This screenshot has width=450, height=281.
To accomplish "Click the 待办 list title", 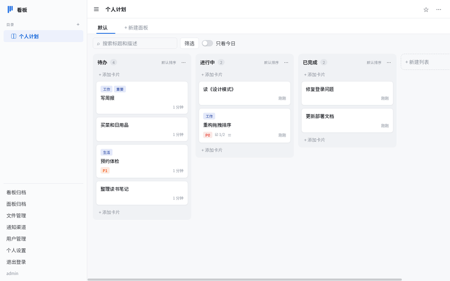I will pyautogui.click(x=102, y=62).
